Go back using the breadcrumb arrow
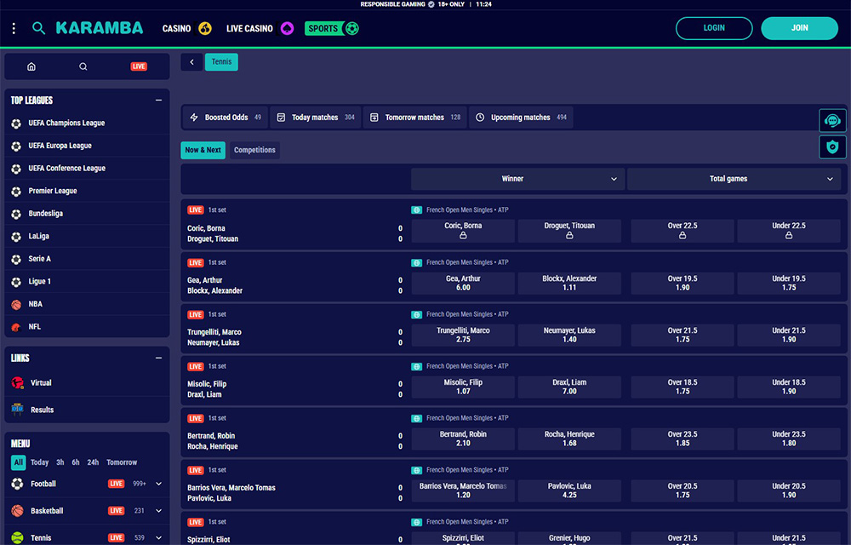The width and height of the screenshot is (851, 545). point(191,62)
